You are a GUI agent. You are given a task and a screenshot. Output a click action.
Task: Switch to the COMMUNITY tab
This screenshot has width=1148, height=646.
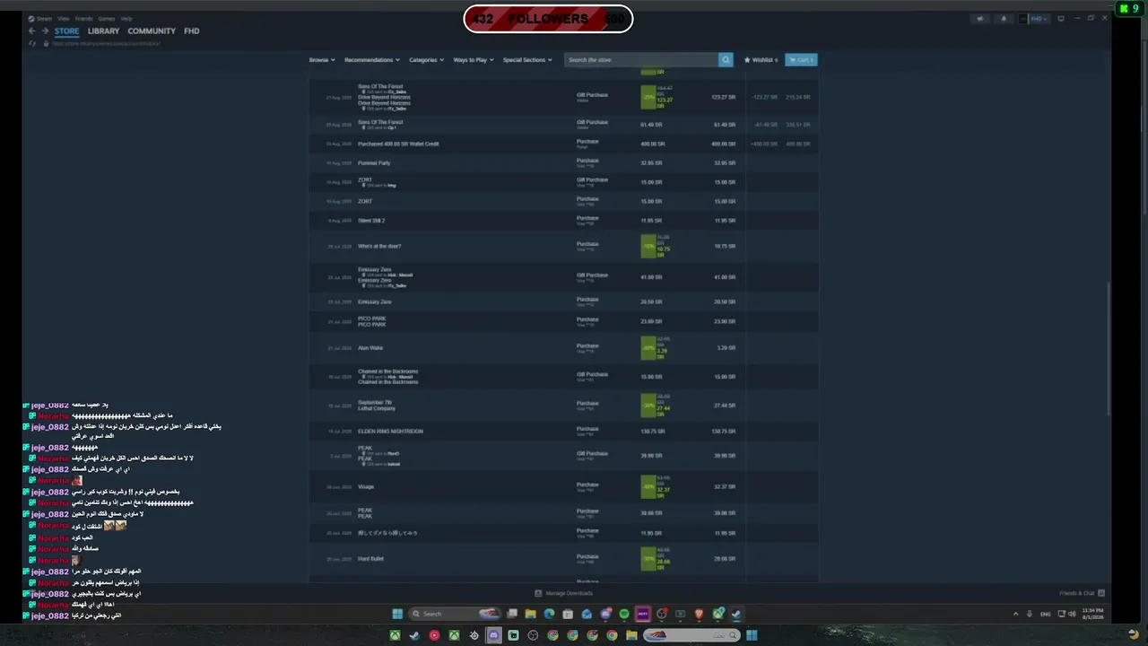pos(152,31)
